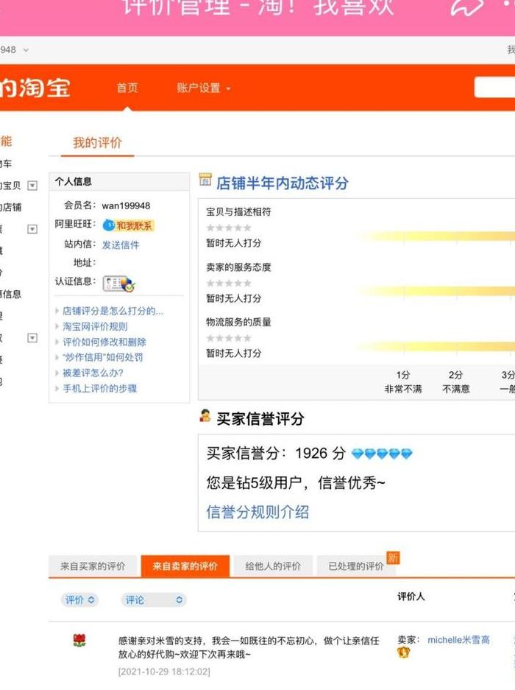Click 买家信誉分: 1926 分 text

[x=276, y=454]
